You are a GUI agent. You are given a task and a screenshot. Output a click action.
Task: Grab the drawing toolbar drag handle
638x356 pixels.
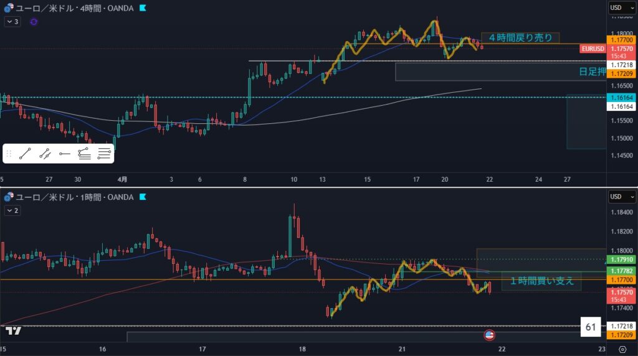(x=9, y=154)
